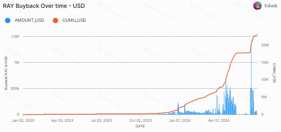Hide the CUMU_USD series via legend label
The height and width of the screenshot is (132, 281).
[74, 20]
